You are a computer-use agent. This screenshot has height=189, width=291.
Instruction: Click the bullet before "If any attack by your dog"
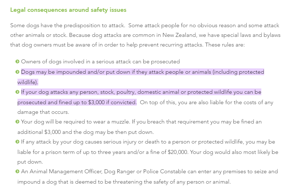pyautogui.click(x=18, y=142)
